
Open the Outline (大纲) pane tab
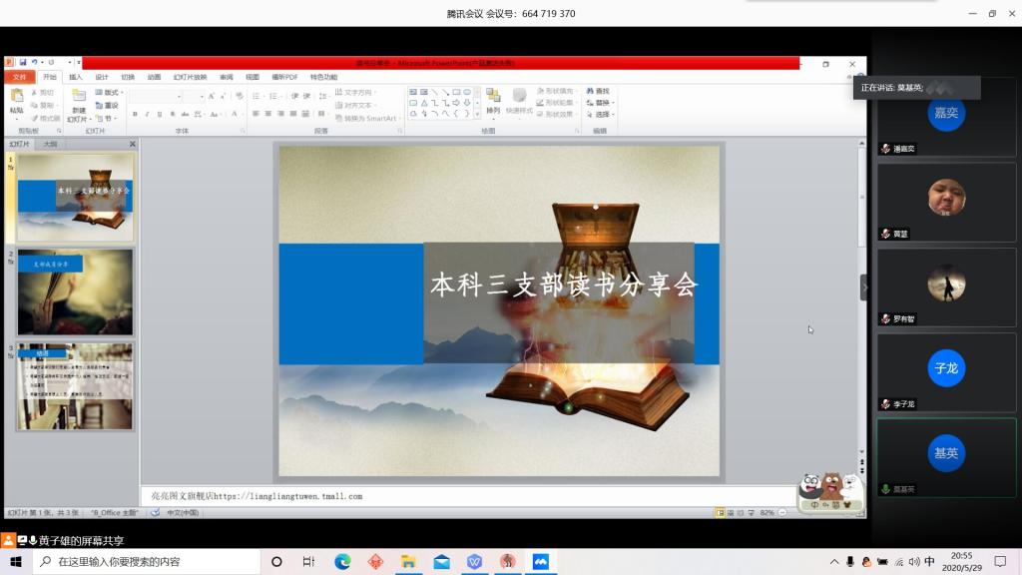click(x=50, y=144)
